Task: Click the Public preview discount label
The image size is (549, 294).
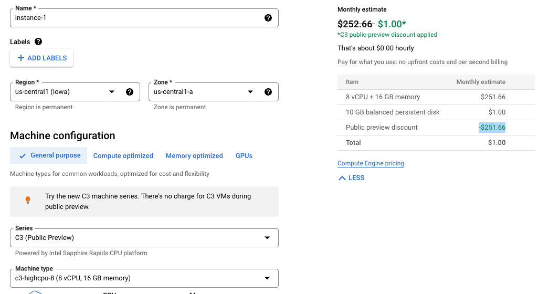Action: tap(382, 128)
